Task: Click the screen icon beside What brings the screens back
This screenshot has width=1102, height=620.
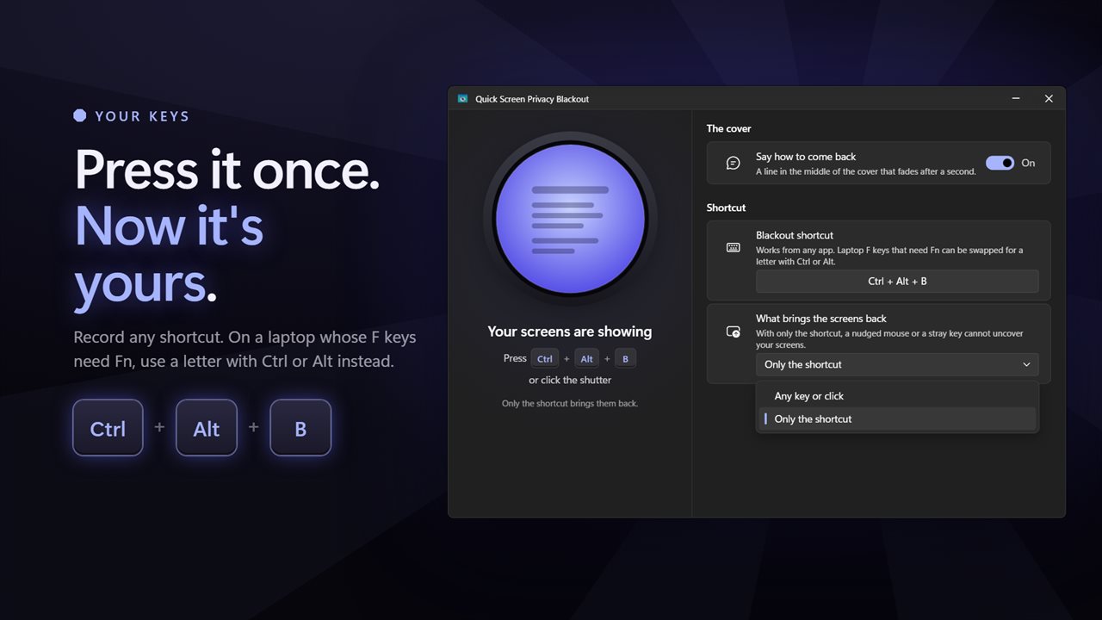Action: coord(734,332)
